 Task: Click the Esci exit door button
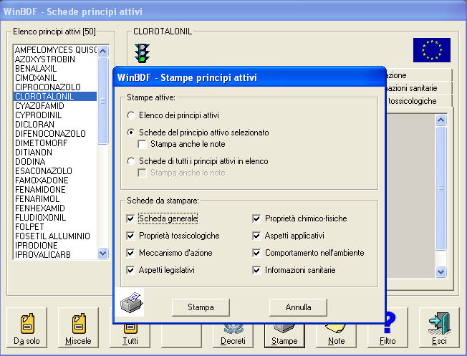click(x=439, y=327)
